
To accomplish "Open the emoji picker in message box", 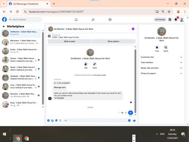I will pos(129,120).
